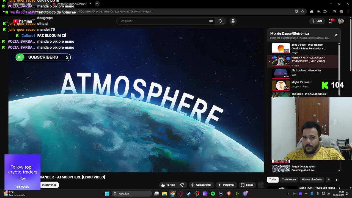Open File Explorer from the taskbar
This screenshot has height=198, width=352.
point(164,194)
